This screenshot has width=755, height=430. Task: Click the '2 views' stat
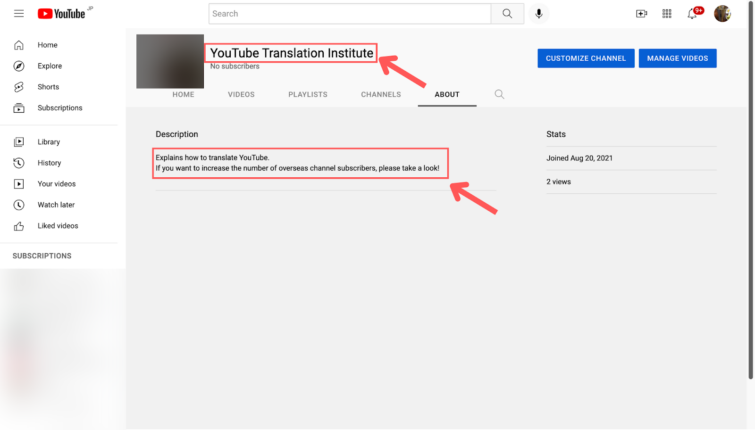point(559,182)
